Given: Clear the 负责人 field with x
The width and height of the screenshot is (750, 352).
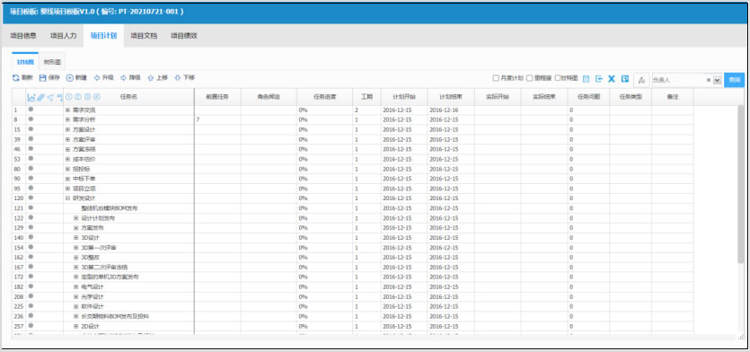Looking at the screenshot, I should click(x=709, y=80).
